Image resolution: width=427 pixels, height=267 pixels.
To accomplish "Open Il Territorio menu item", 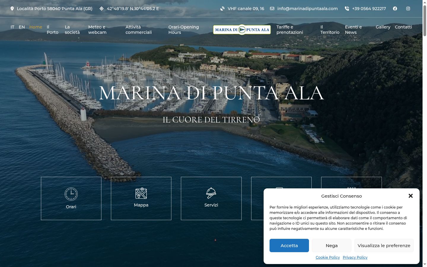I will 330,30.
